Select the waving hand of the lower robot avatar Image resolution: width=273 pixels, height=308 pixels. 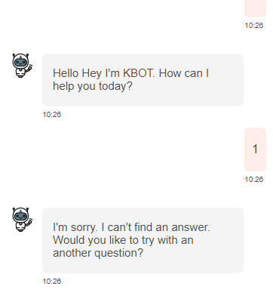[x=30, y=221]
